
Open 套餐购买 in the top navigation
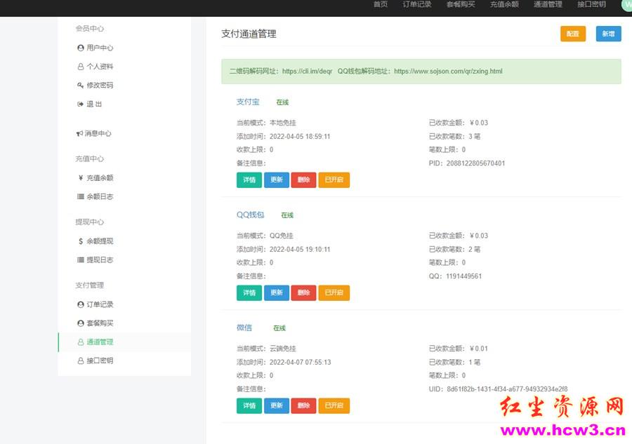pyautogui.click(x=461, y=4)
